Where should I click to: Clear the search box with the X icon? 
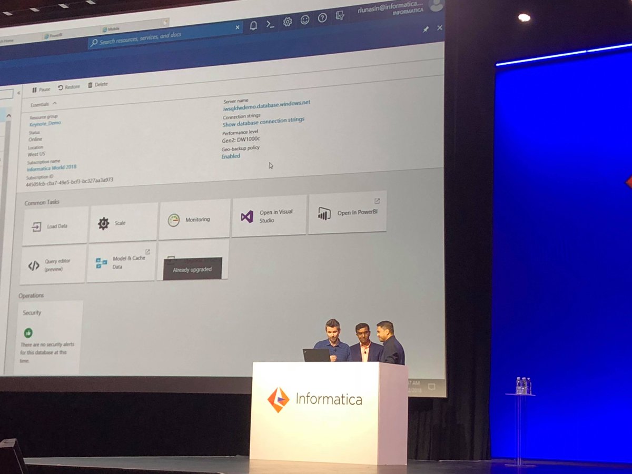(237, 27)
